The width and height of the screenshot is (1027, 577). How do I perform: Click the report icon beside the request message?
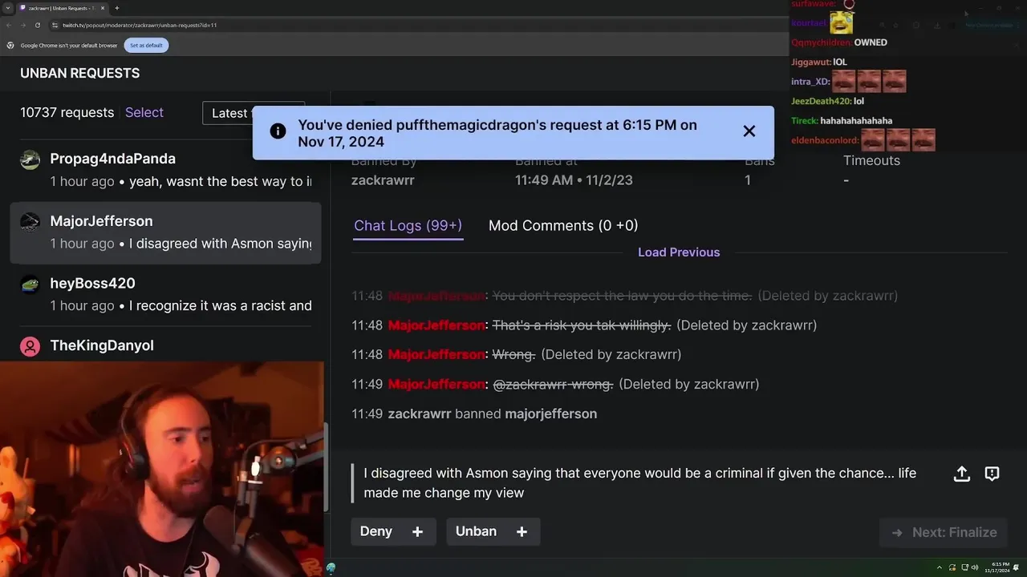[x=992, y=474]
